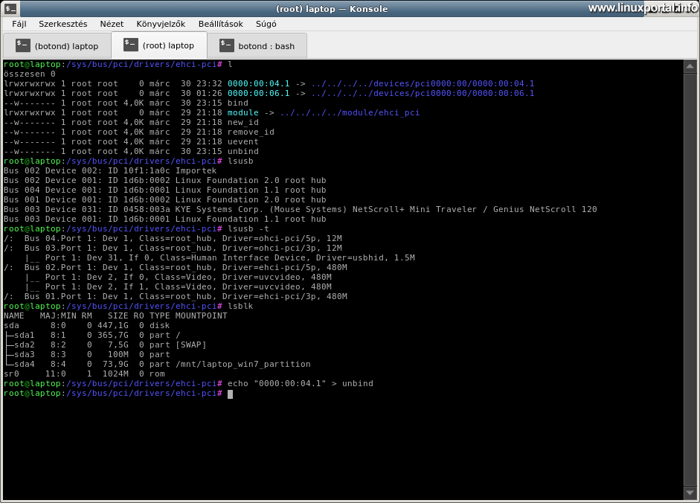This screenshot has width=700, height=503.
Task: Open the Szerkesztés menu
Action: tap(62, 24)
